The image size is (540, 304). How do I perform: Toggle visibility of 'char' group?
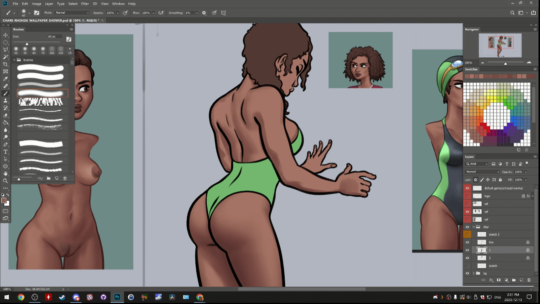467,227
